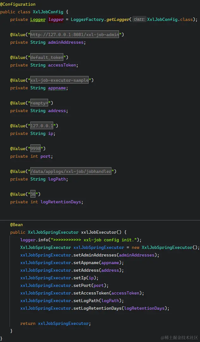200x342 pixels.
Task: Click the XxlJobSpringExecutor return type of method
Action: [53, 232]
